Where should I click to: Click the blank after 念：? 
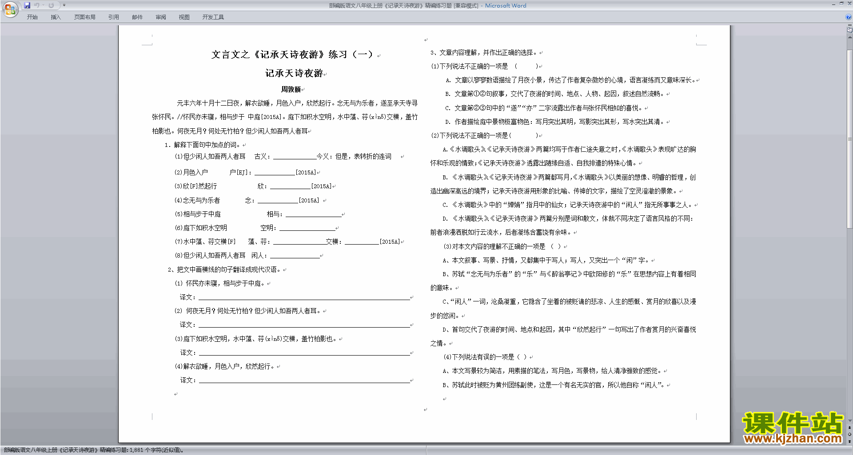coord(278,200)
